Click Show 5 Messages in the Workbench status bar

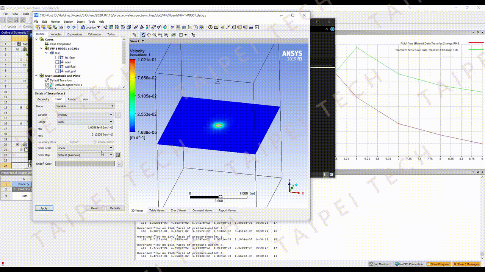point(466,264)
